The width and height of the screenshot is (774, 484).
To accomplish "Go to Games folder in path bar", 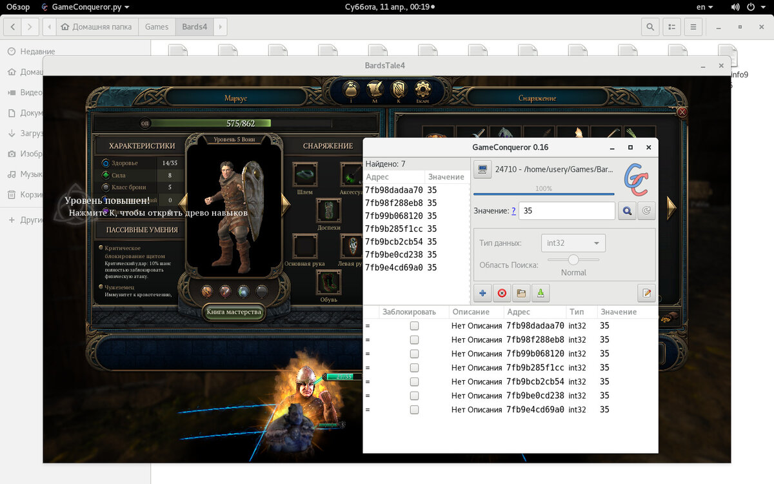I will (x=157, y=27).
